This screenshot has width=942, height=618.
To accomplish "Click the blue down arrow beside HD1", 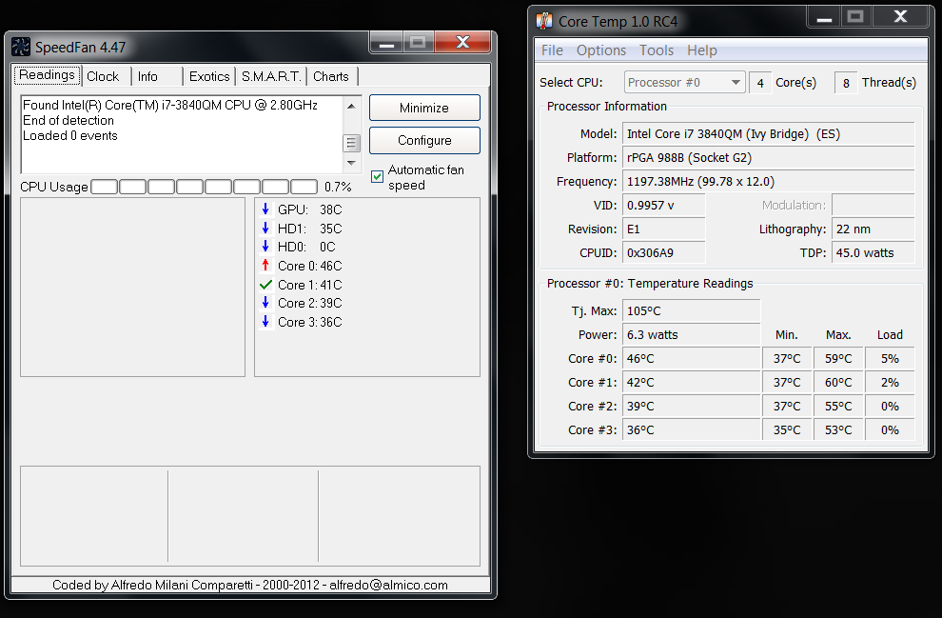I will coord(265,228).
